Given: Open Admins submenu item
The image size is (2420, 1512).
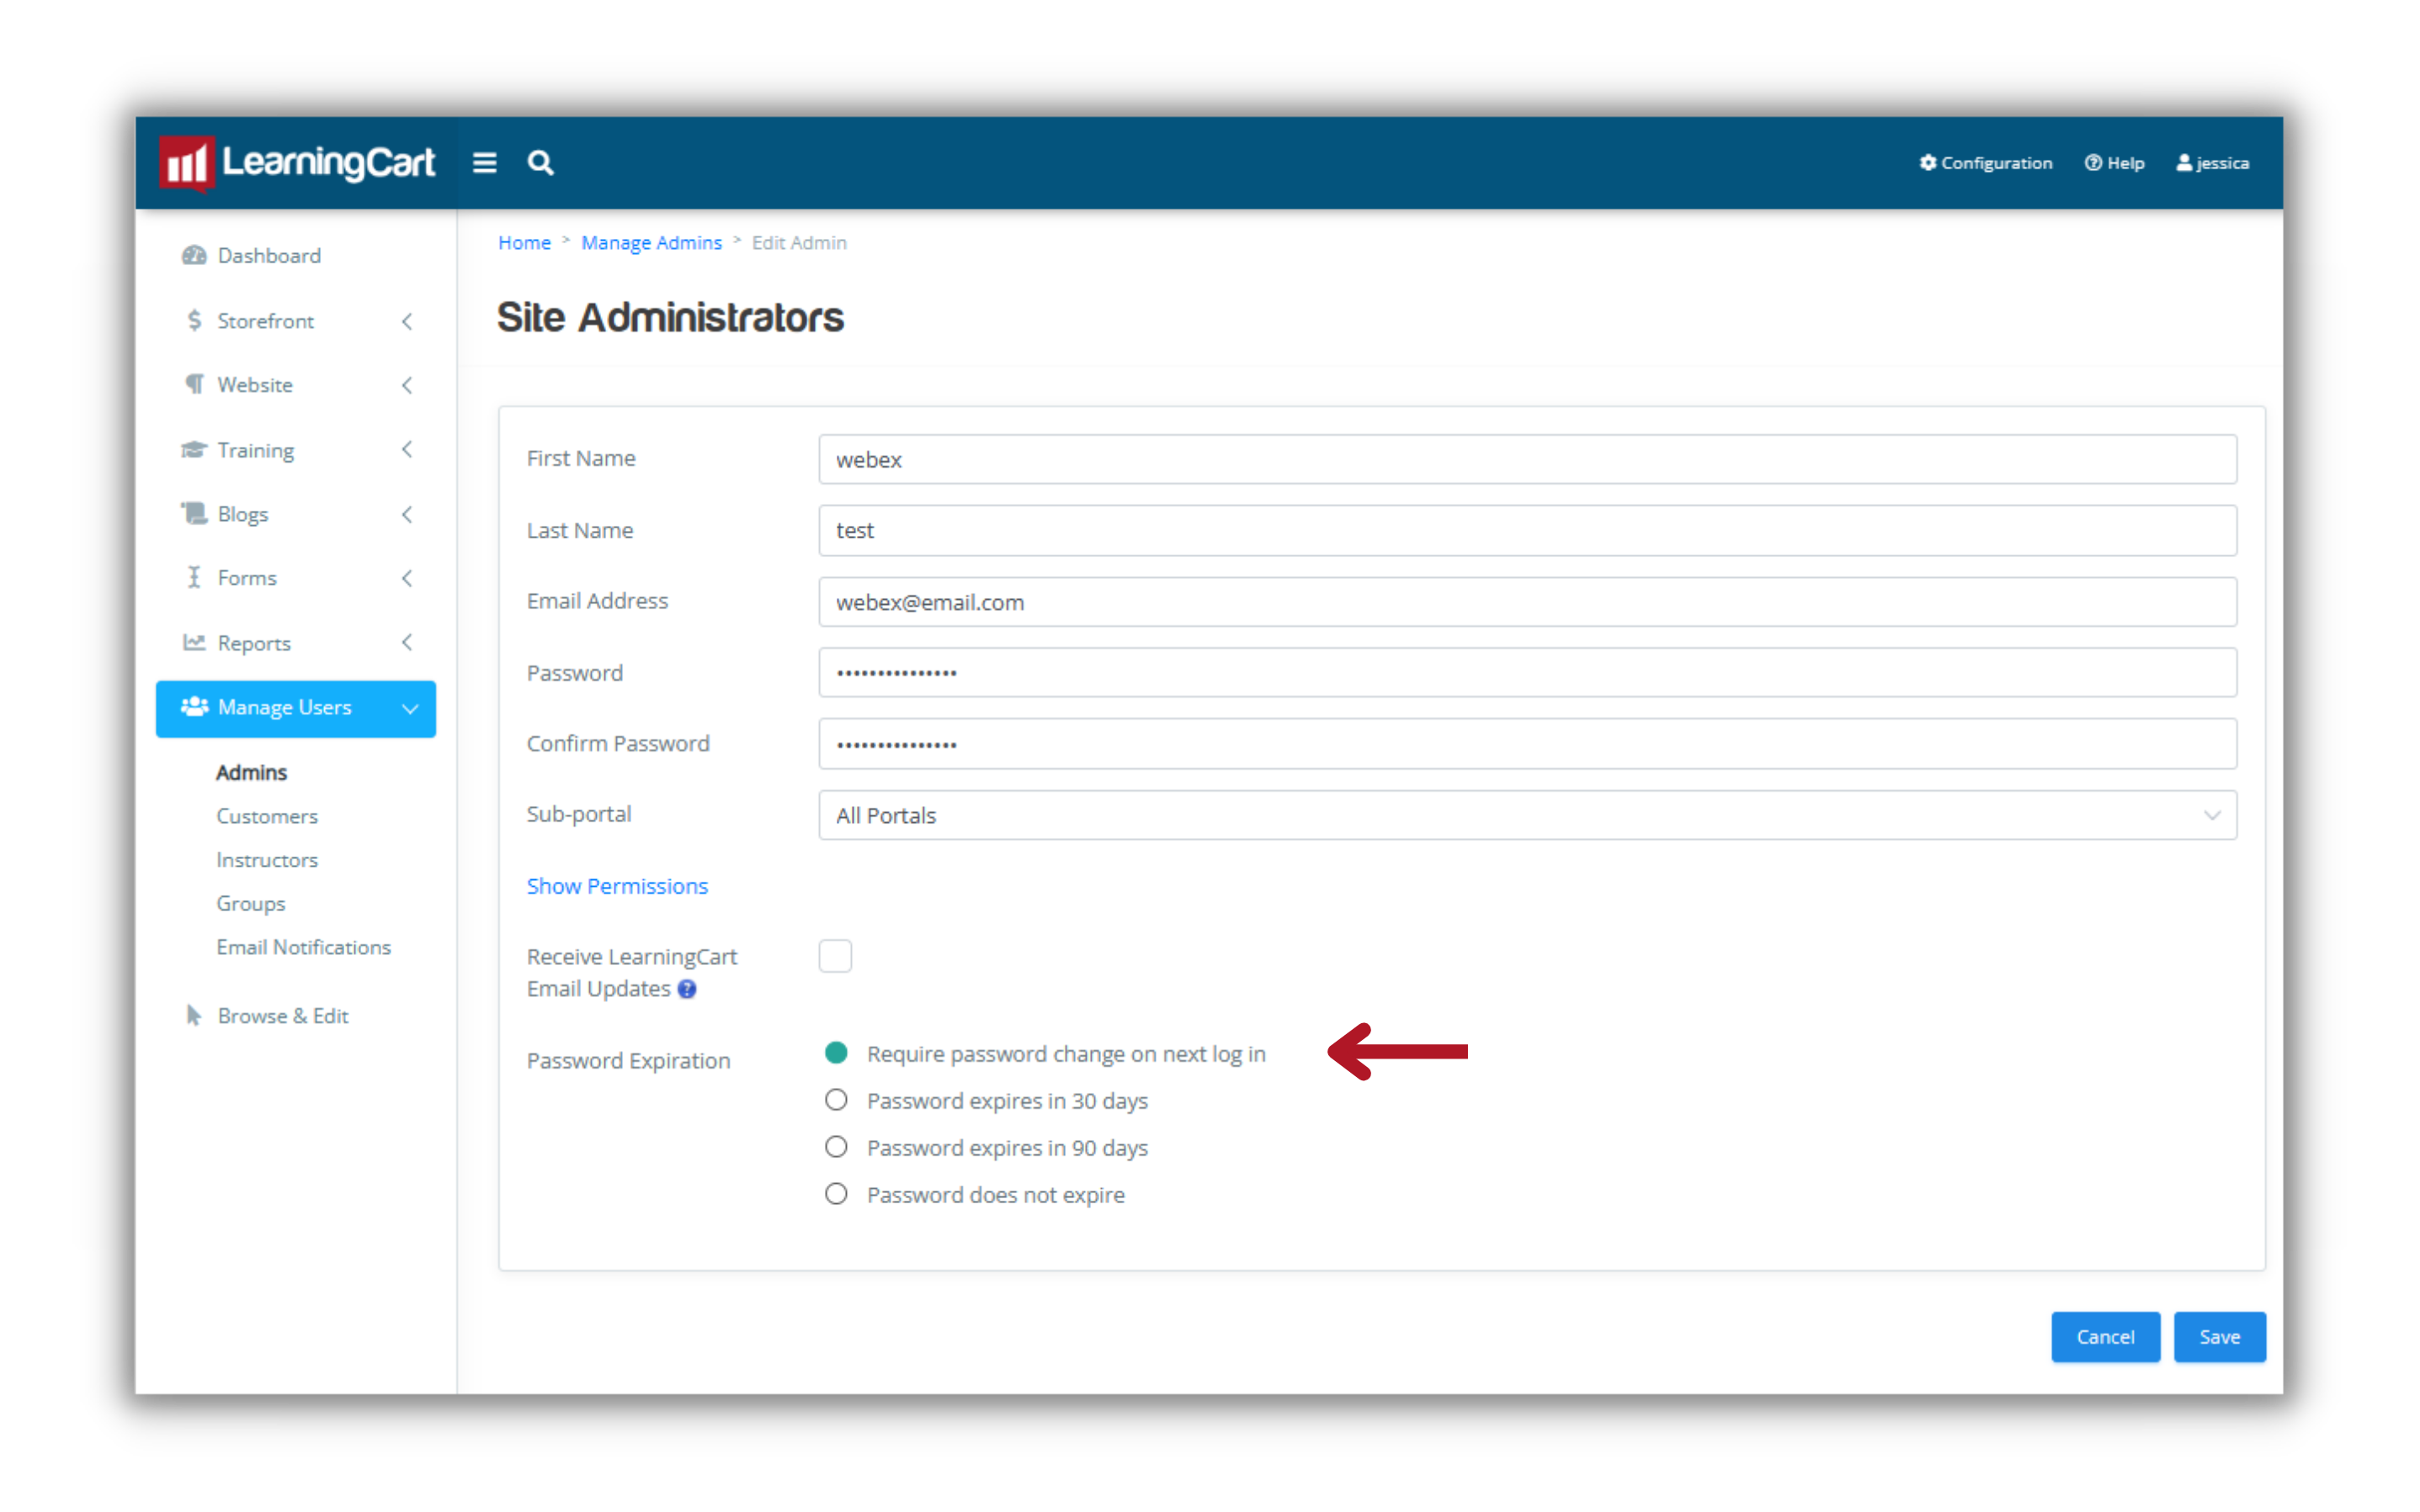Looking at the screenshot, I should pyautogui.click(x=251, y=773).
